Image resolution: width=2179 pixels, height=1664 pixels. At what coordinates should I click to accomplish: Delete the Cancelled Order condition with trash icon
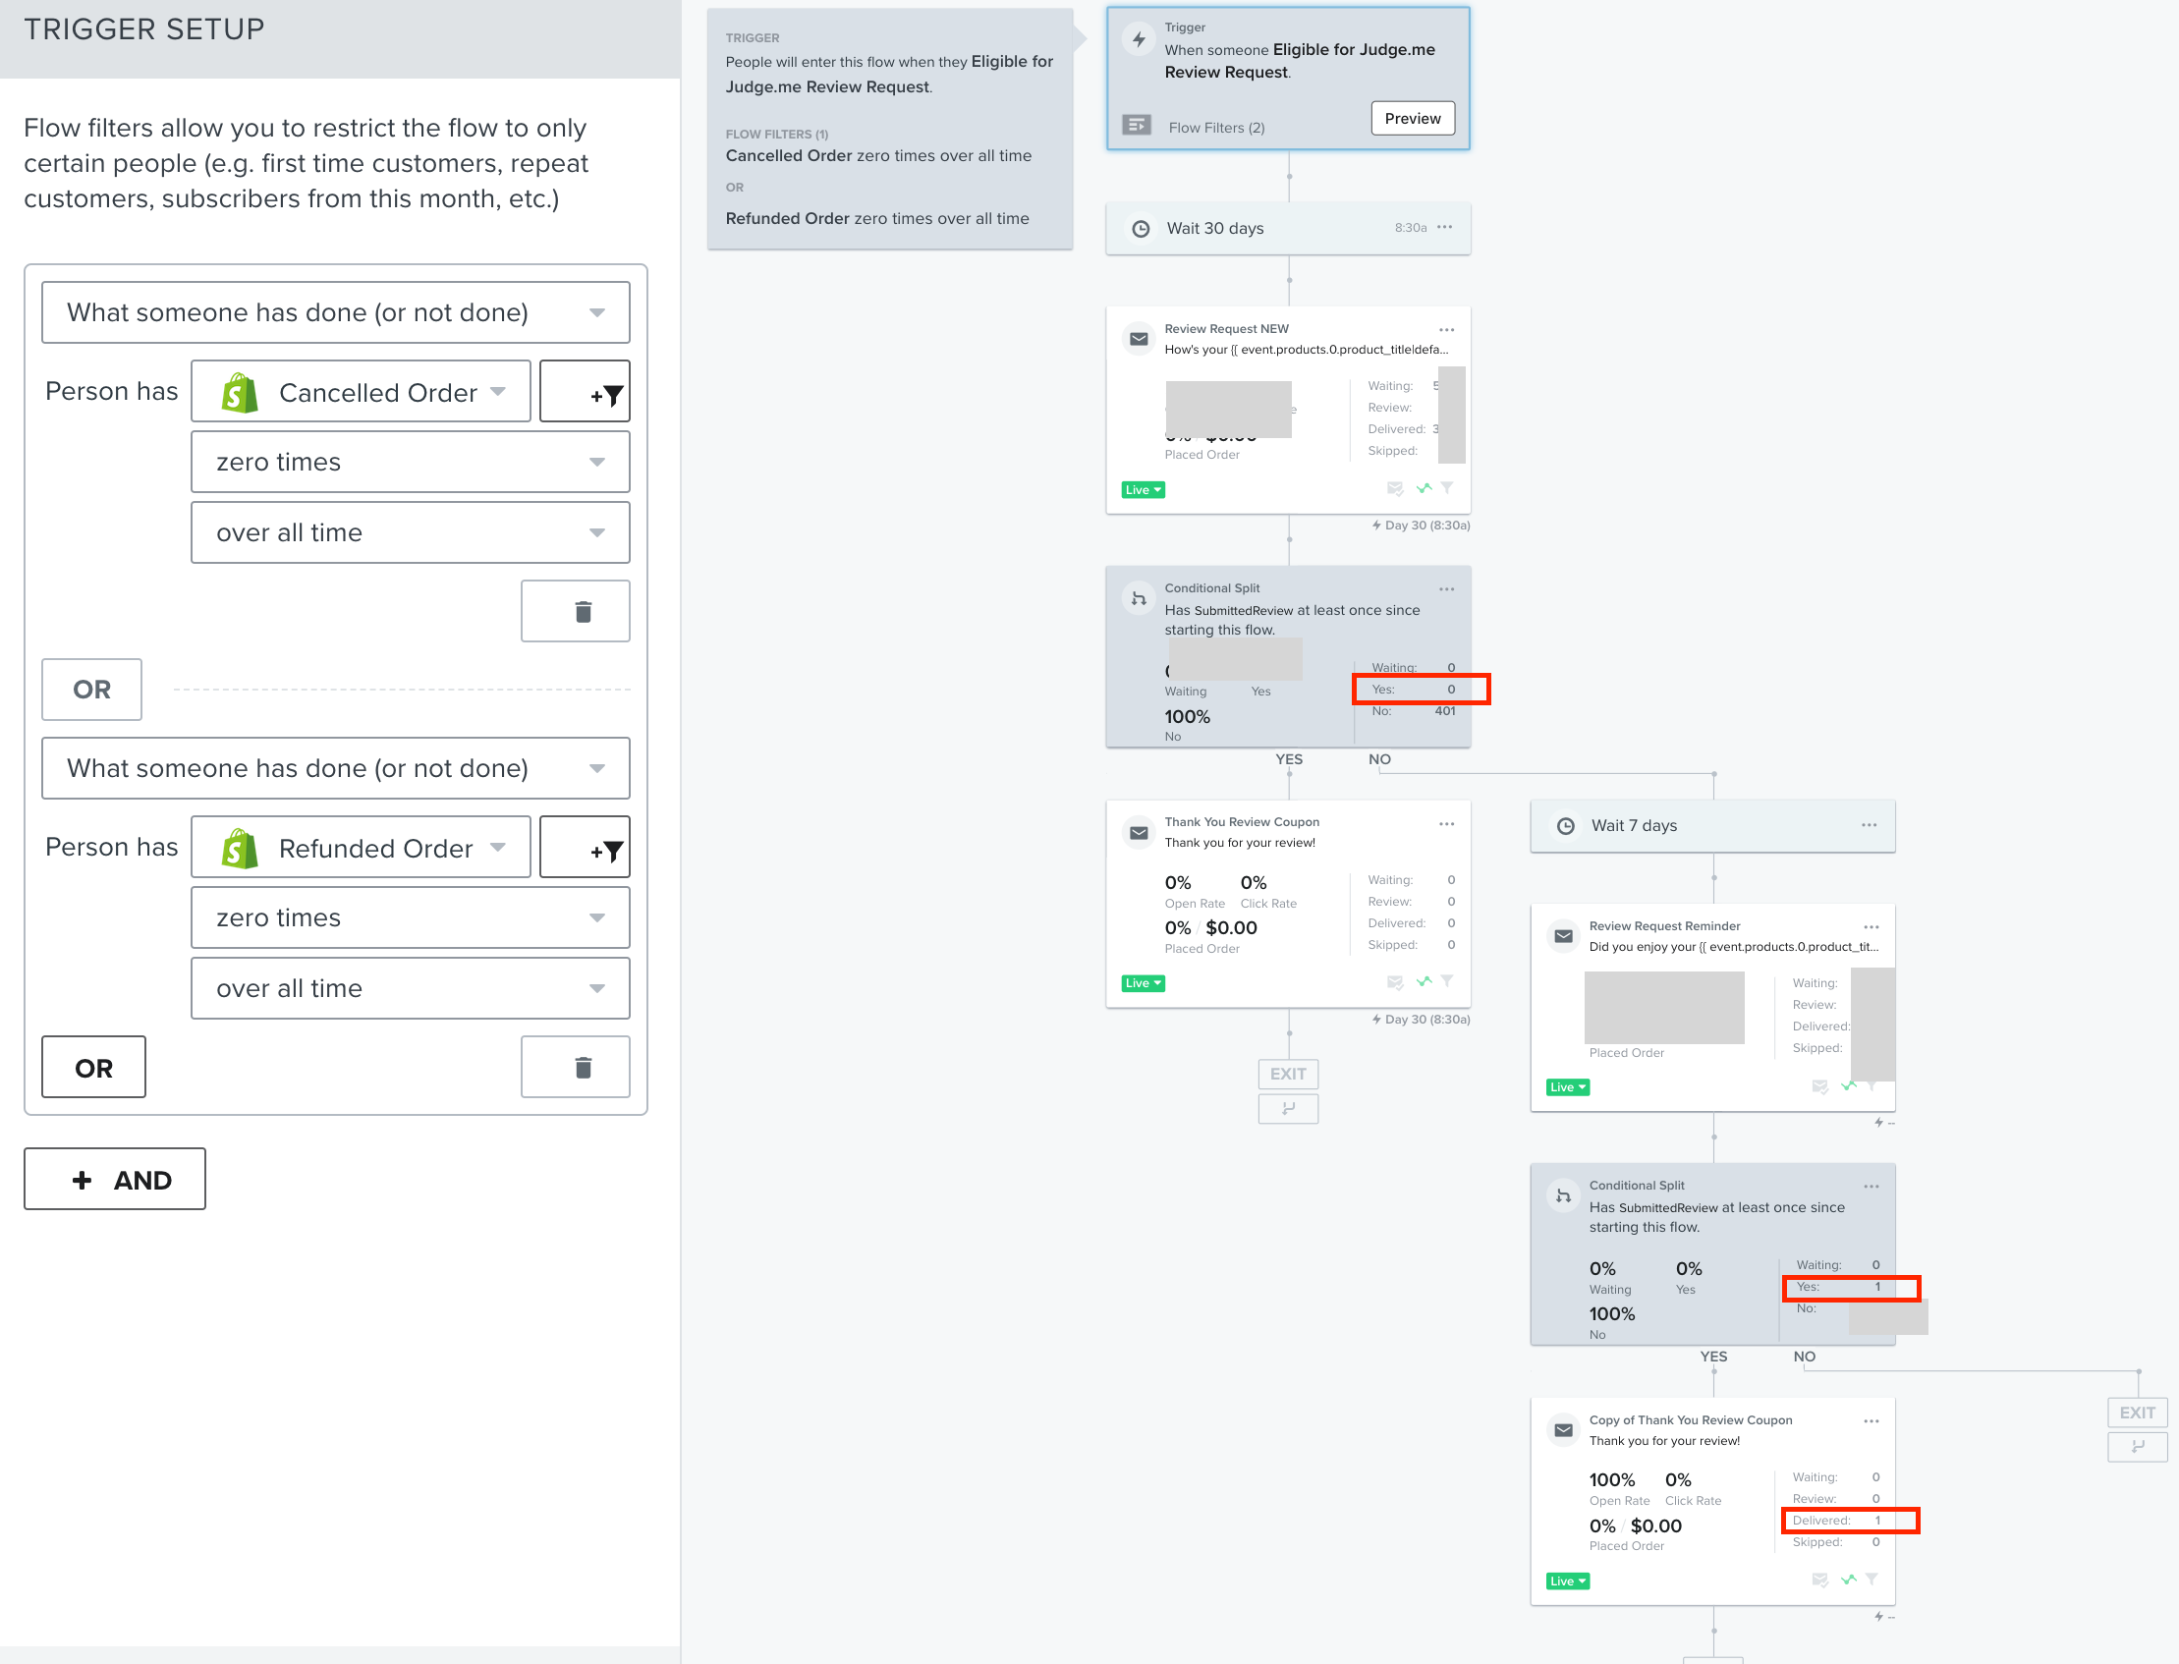click(576, 611)
